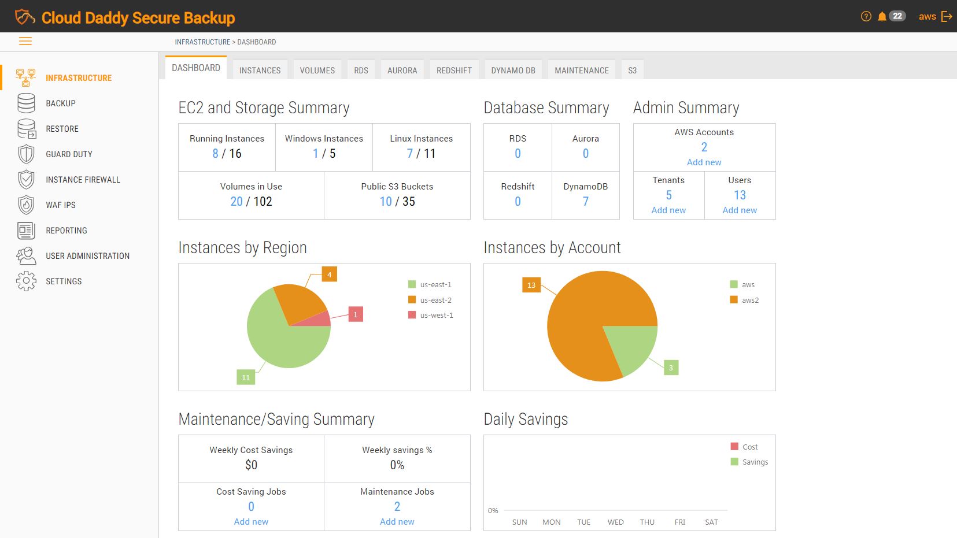This screenshot has width=957, height=538.
Task: Select the Restore icon in the sidebar
Action: tap(25, 128)
